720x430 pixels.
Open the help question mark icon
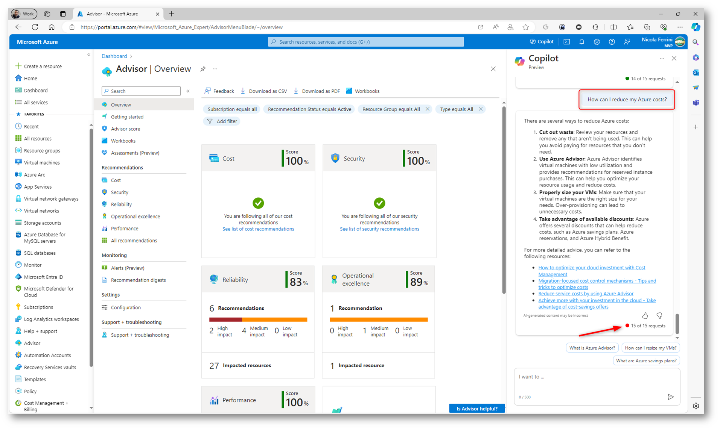click(612, 42)
